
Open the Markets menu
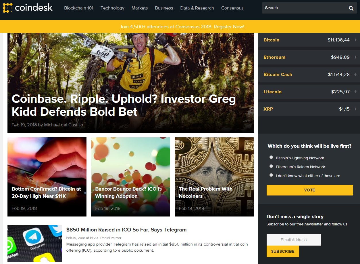[140, 8]
